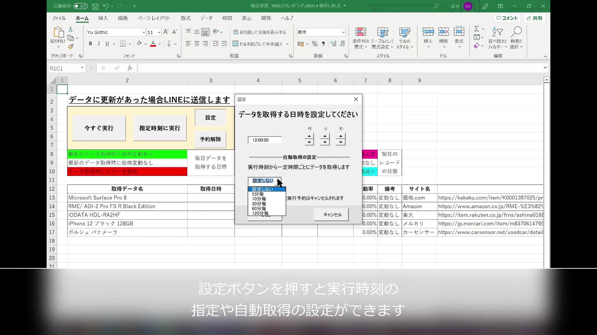Switch to the 挿入 ribbon tab
Viewport: 597px width, 335px height.
(103, 18)
